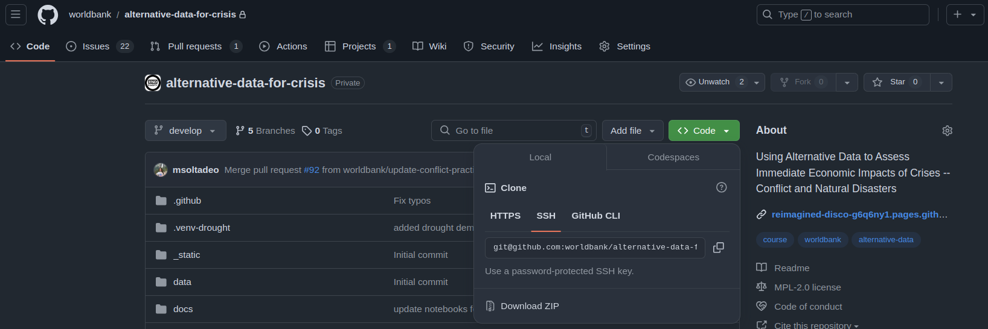Switch to the Codespaces tab
This screenshot has height=329, width=988.
click(x=673, y=157)
